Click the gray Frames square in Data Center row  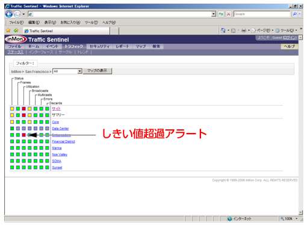[18, 128]
